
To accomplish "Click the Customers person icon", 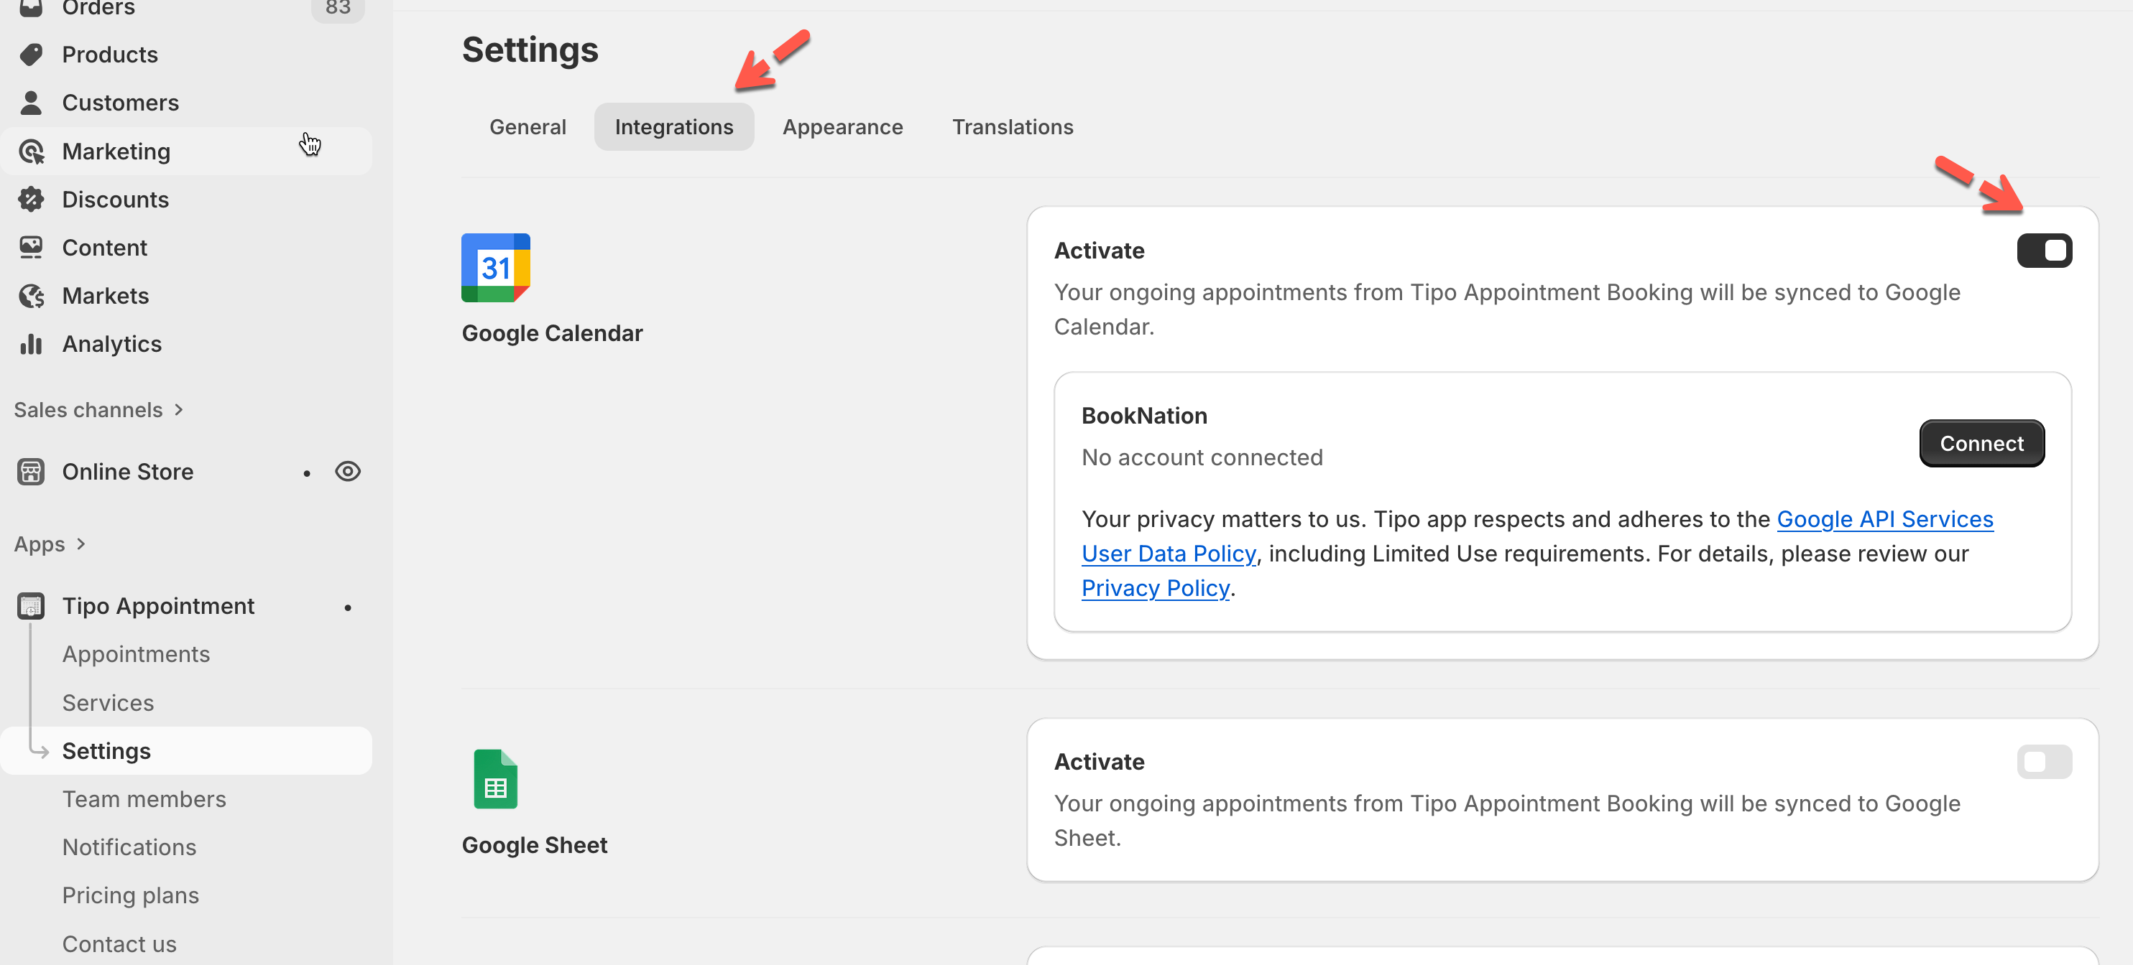I will (32, 103).
